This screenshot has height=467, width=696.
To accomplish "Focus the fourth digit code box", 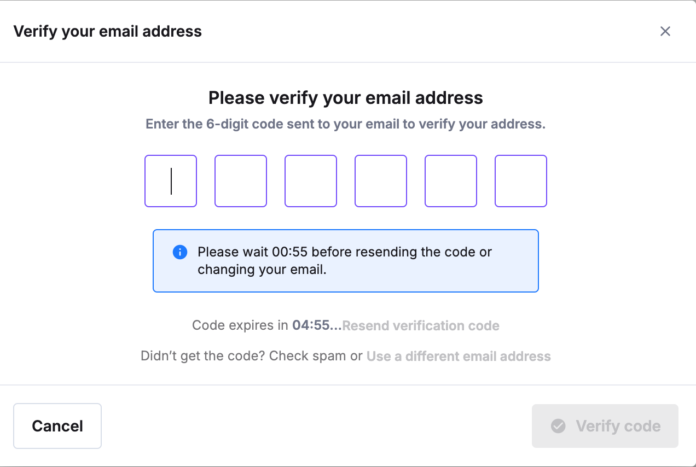I will click(x=381, y=181).
